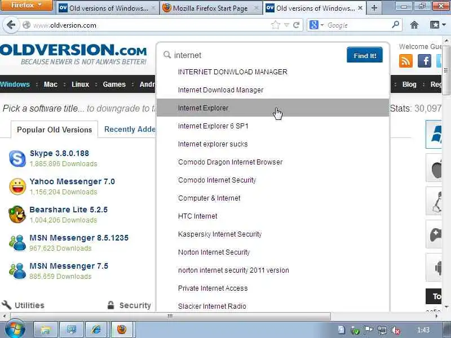451x338 pixels.
Task: Click the horizontal scrollbar thumb
Action: click(x=170, y=316)
